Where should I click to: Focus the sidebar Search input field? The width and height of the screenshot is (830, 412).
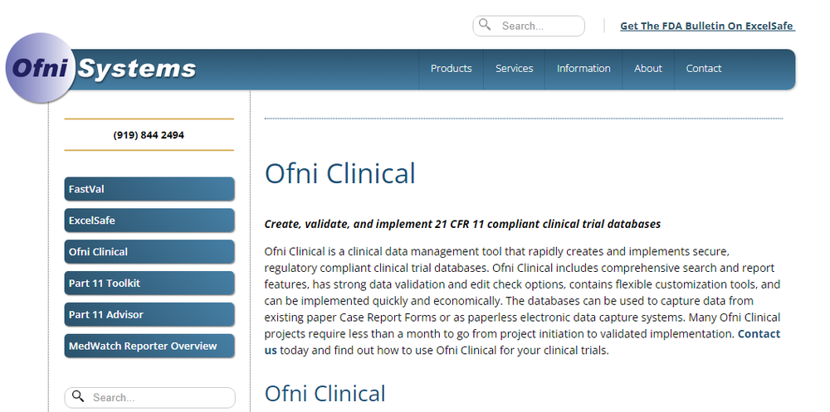coord(149,398)
